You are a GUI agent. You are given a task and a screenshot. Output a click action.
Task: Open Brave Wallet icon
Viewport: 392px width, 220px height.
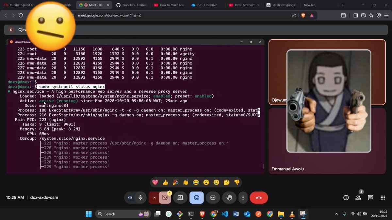tap(363, 15)
